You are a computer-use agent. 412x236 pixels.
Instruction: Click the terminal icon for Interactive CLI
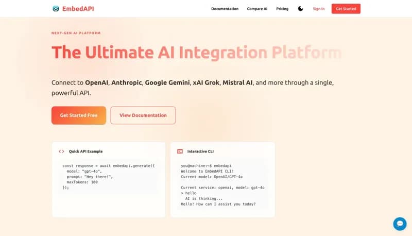180,151
